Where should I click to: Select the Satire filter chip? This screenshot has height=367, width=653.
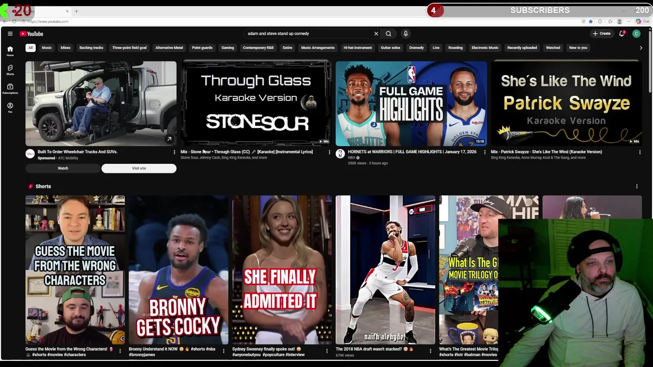click(x=287, y=48)
